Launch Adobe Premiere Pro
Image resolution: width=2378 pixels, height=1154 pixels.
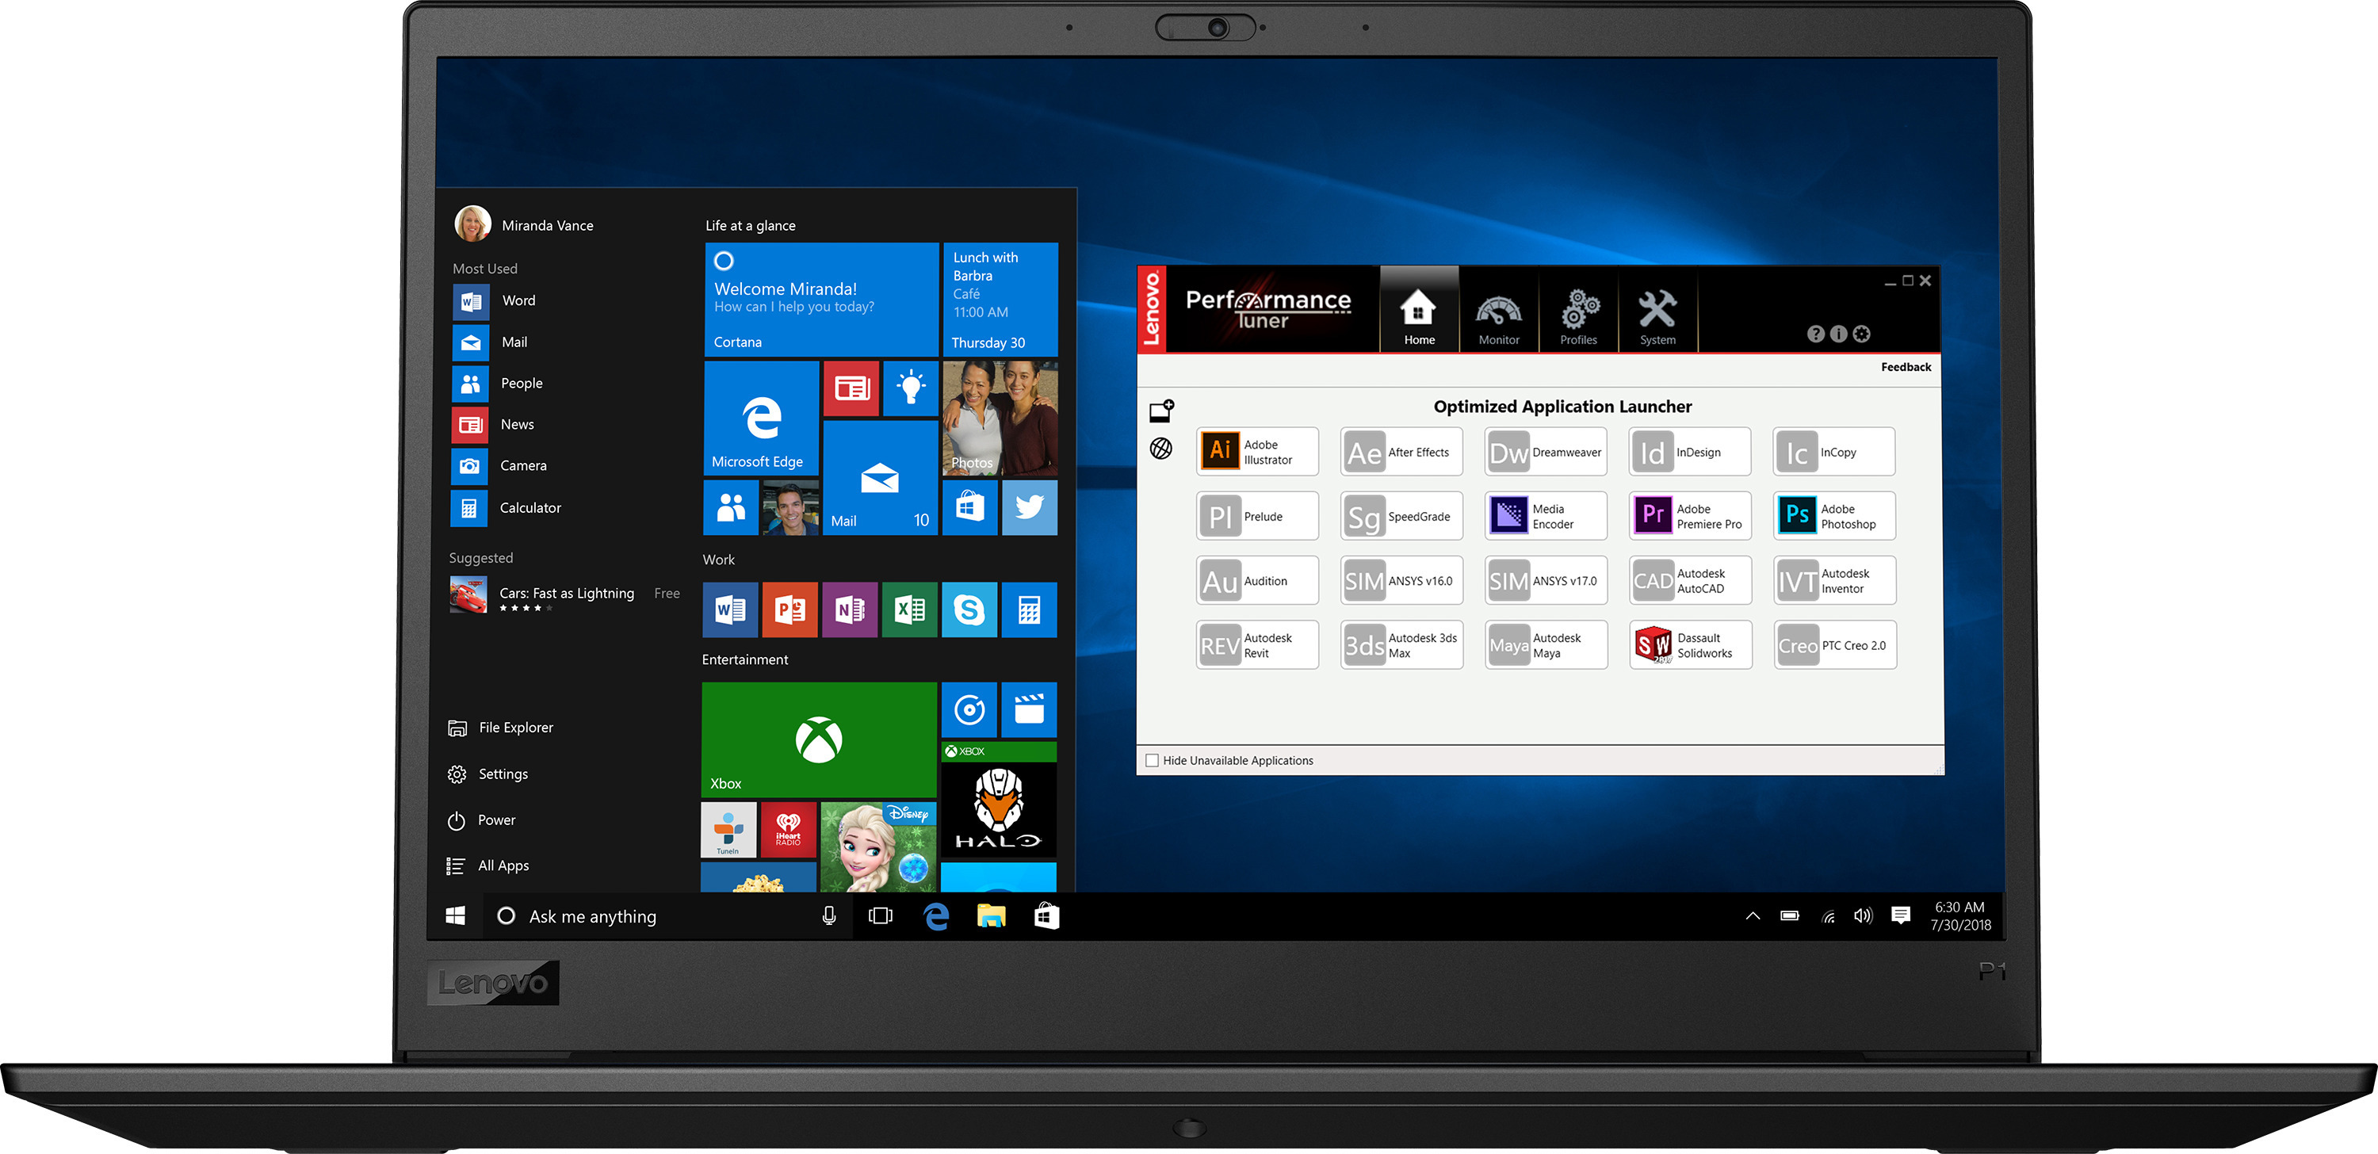pos(1689,516)
